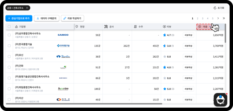Click 3,850억원 sales value

click(x=218, y=35)
